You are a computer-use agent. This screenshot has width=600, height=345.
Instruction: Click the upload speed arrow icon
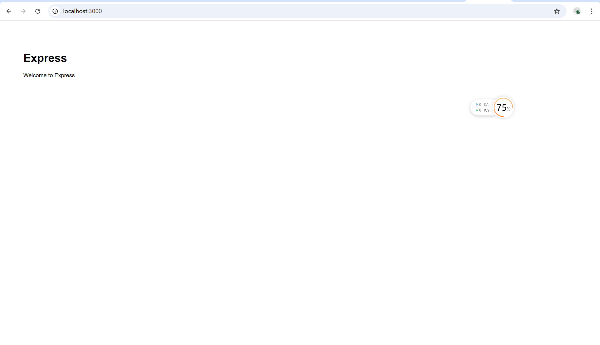(477, 105)
